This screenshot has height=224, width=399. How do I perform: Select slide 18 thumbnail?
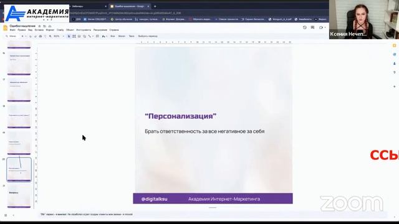(x=19, y=116)
